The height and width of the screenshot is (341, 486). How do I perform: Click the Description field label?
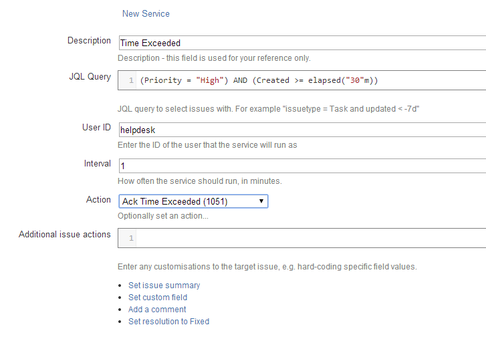(x=89, y=41)
